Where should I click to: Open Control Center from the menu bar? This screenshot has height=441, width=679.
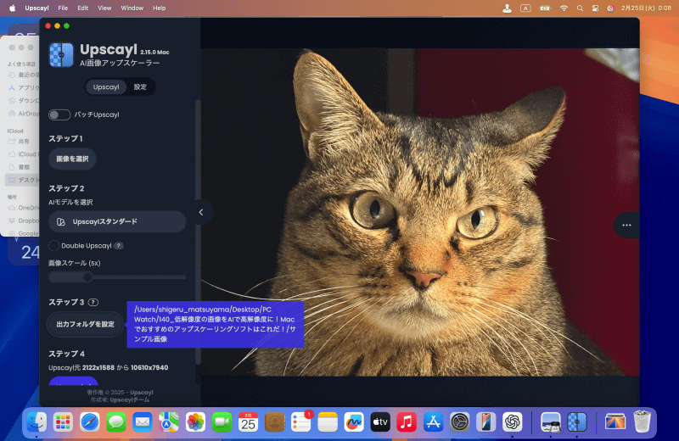[596, 8]
